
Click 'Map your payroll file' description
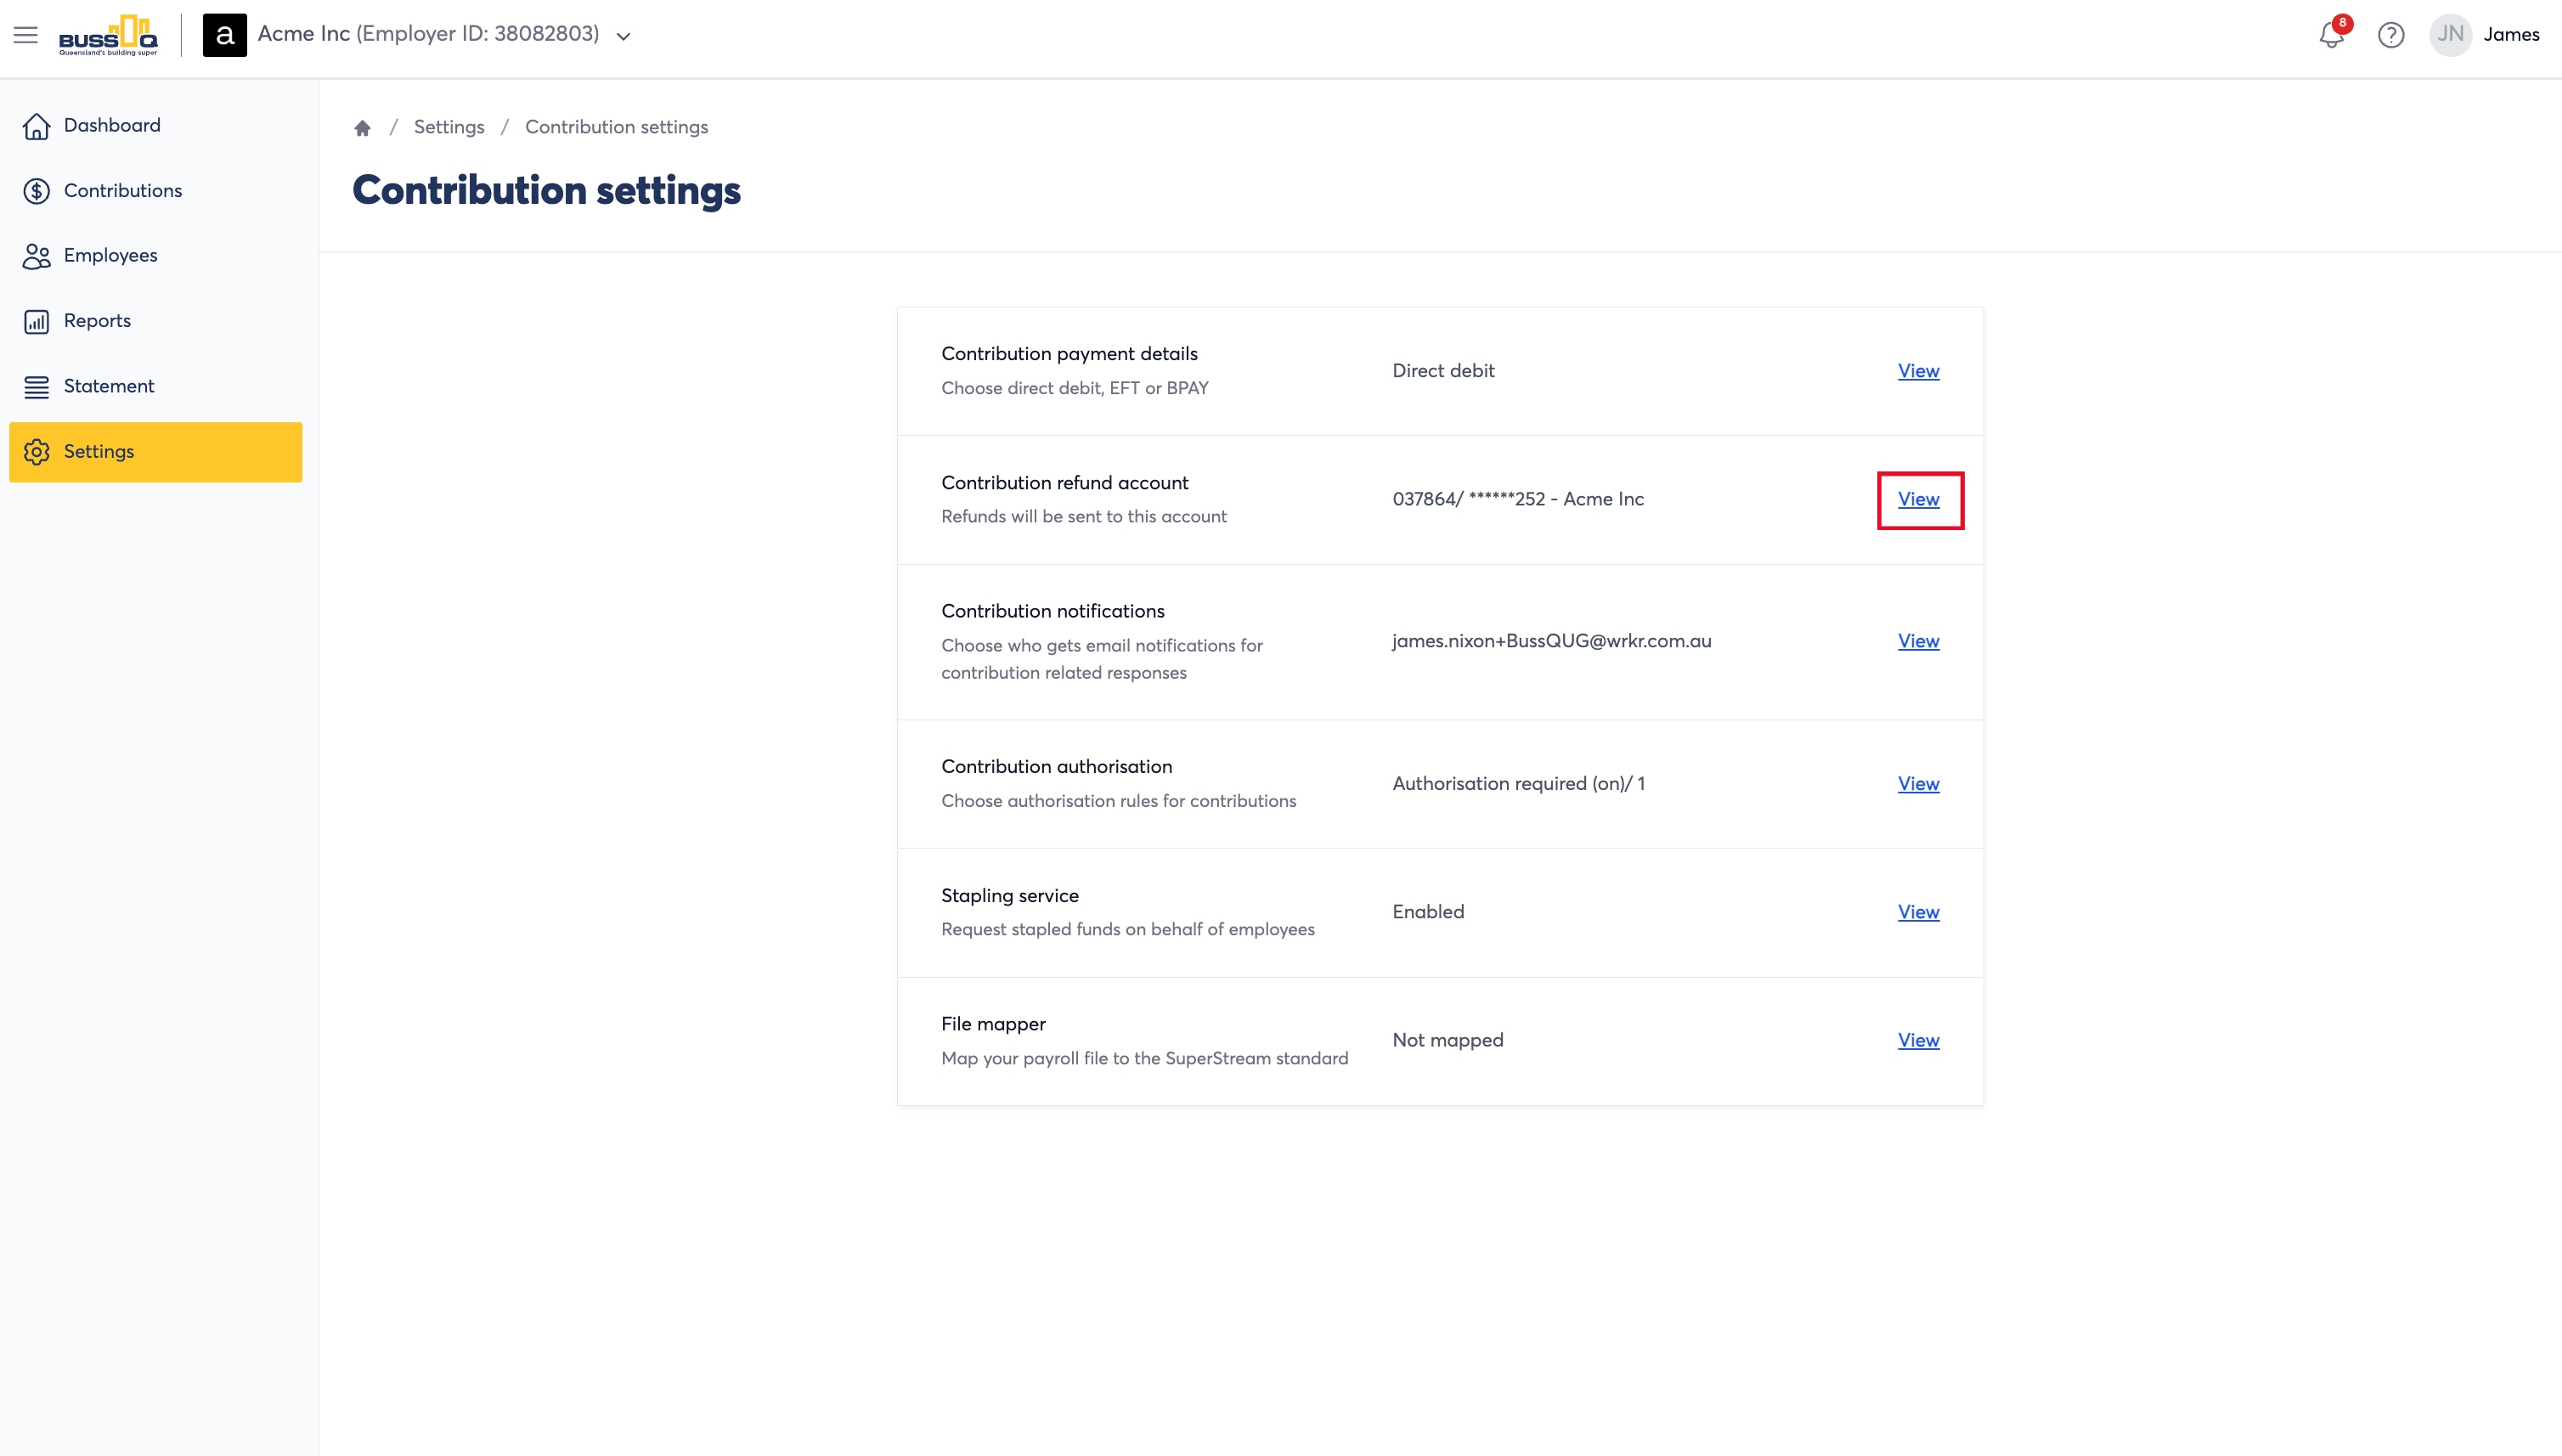coord(1144,1058)
